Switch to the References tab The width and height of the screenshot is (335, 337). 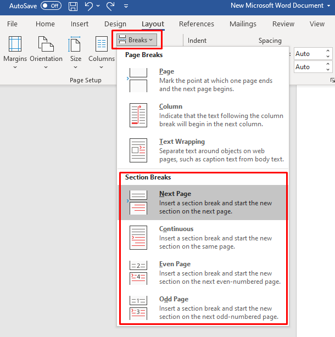196,24
